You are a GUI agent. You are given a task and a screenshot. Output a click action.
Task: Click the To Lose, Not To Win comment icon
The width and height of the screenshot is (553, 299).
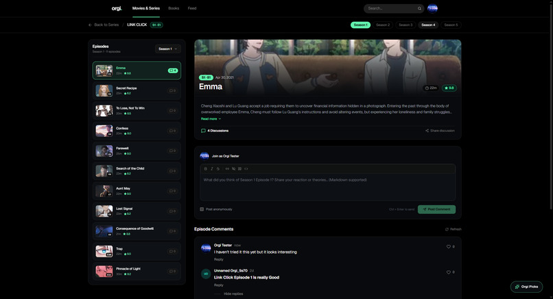172,111
